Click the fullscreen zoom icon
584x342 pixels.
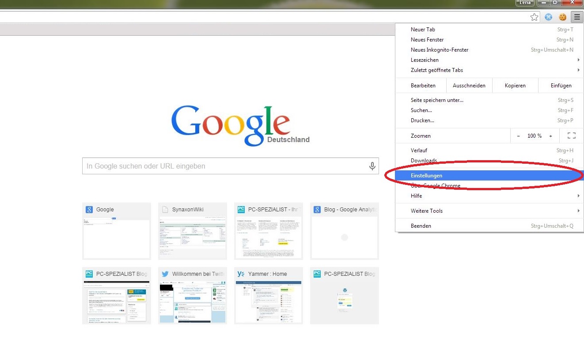click(x=572, y=136)
